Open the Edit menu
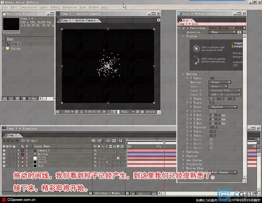Image resolution: width=262 pixels, height=203 pixels. click(x=14, y=7)
